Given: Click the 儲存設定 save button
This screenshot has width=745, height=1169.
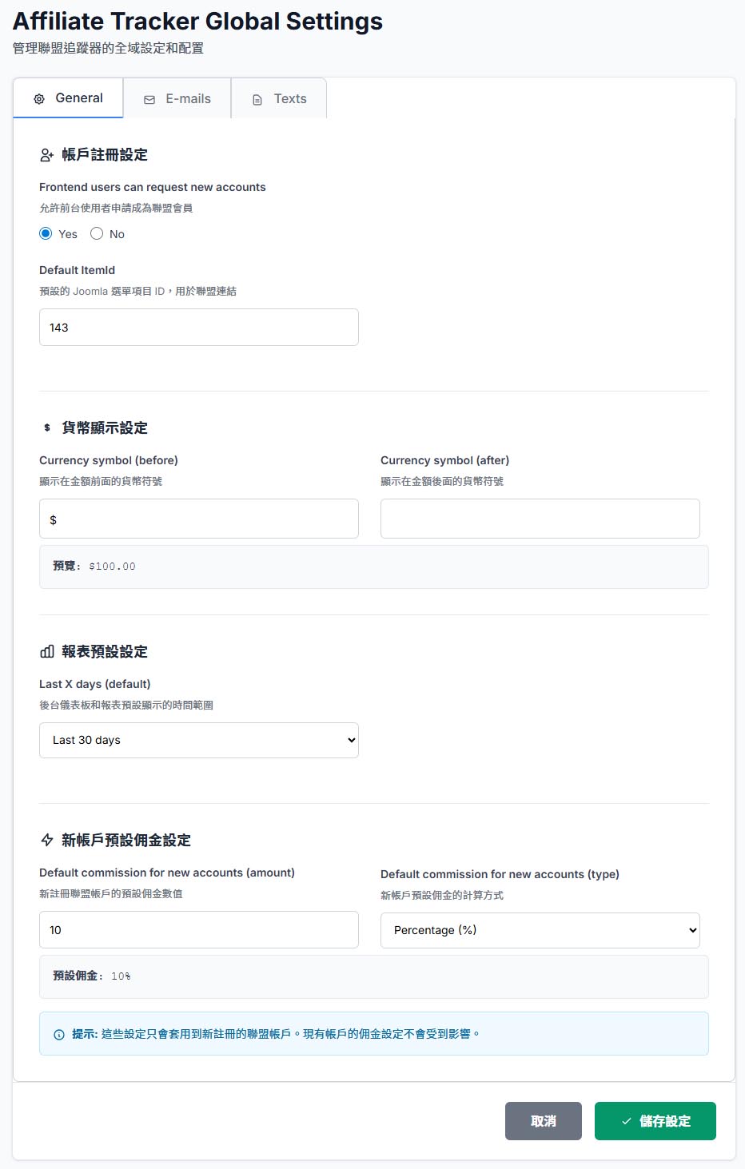Looking at the screenshot, I should click(655, 1121).
